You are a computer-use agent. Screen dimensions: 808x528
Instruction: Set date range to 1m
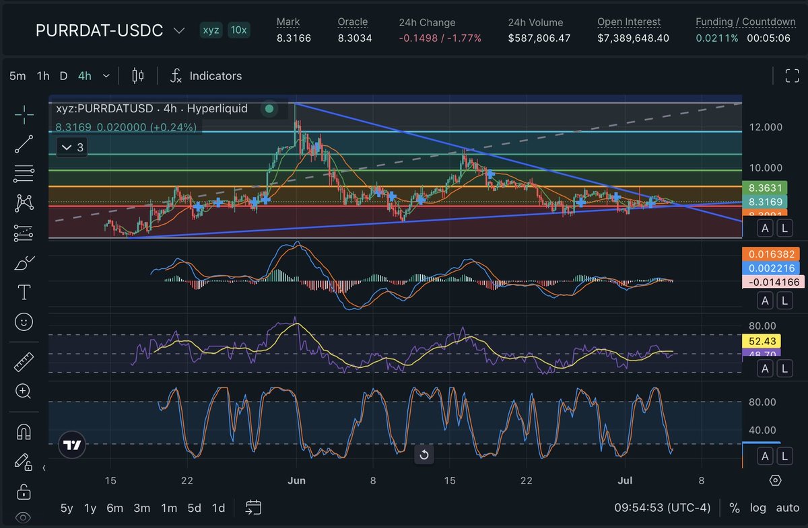coord(168,508)
